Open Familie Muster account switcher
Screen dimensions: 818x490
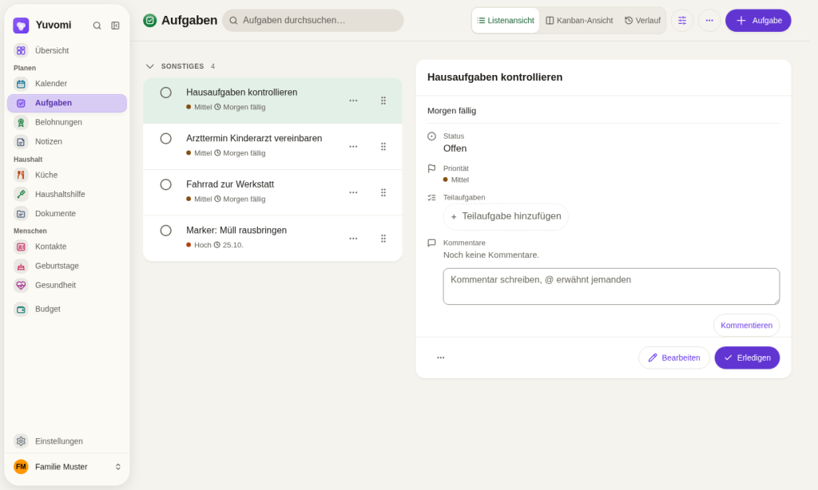click(67, 467)
